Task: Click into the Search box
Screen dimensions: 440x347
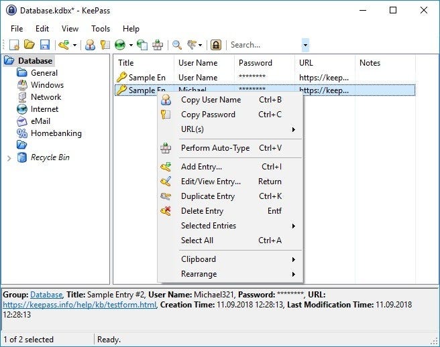Action: click(265, 45)
